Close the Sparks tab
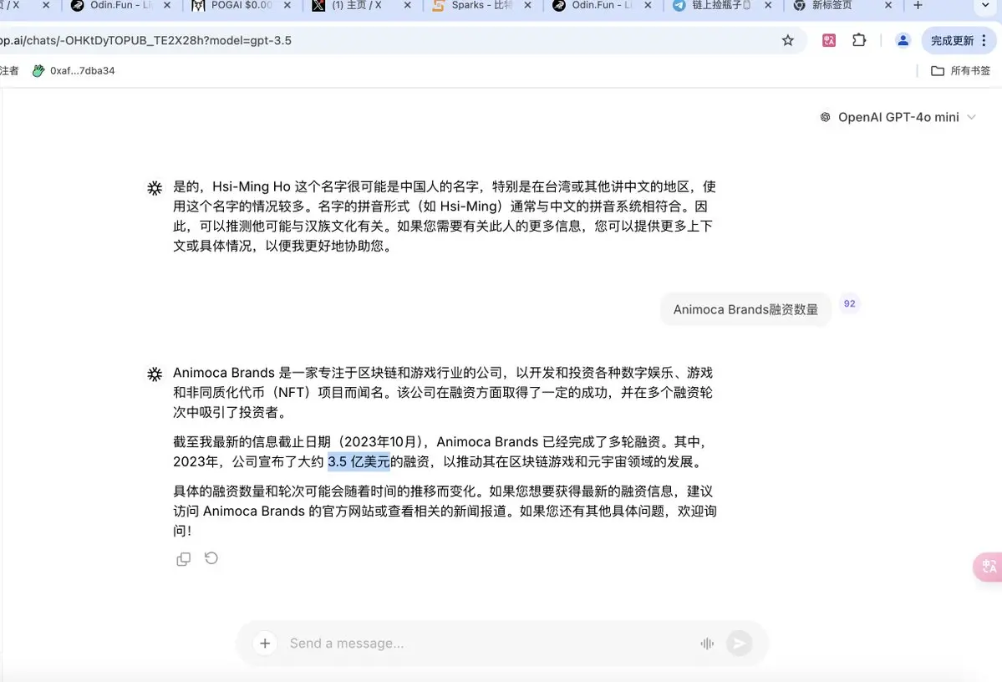 pyautogui.click(x=528, y=6)
